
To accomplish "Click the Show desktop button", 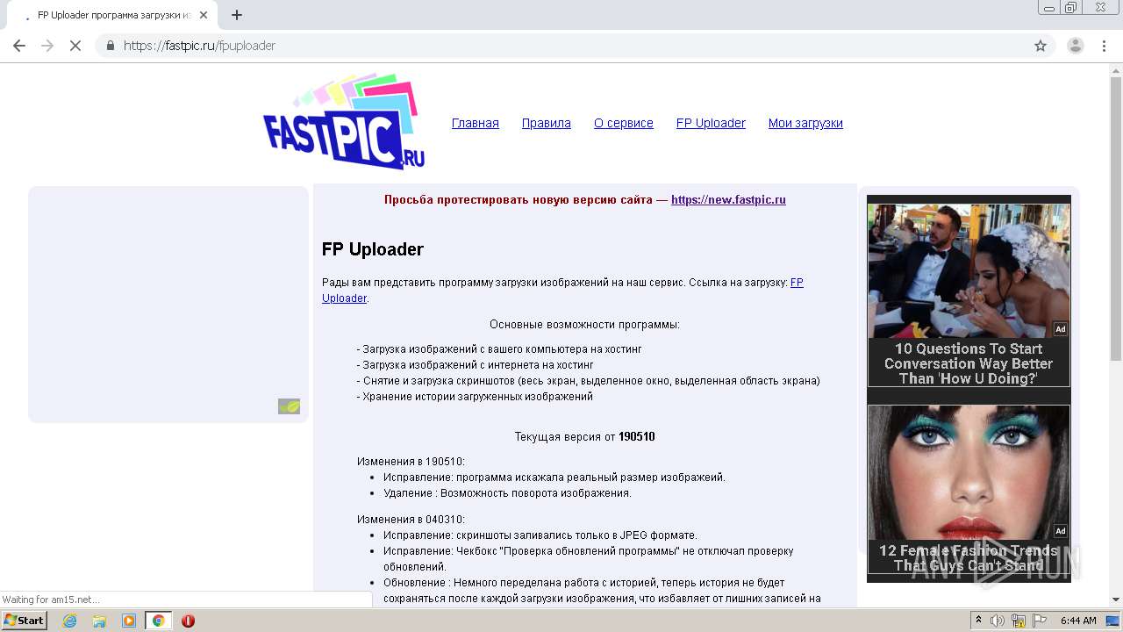I will pos(1113,621).
